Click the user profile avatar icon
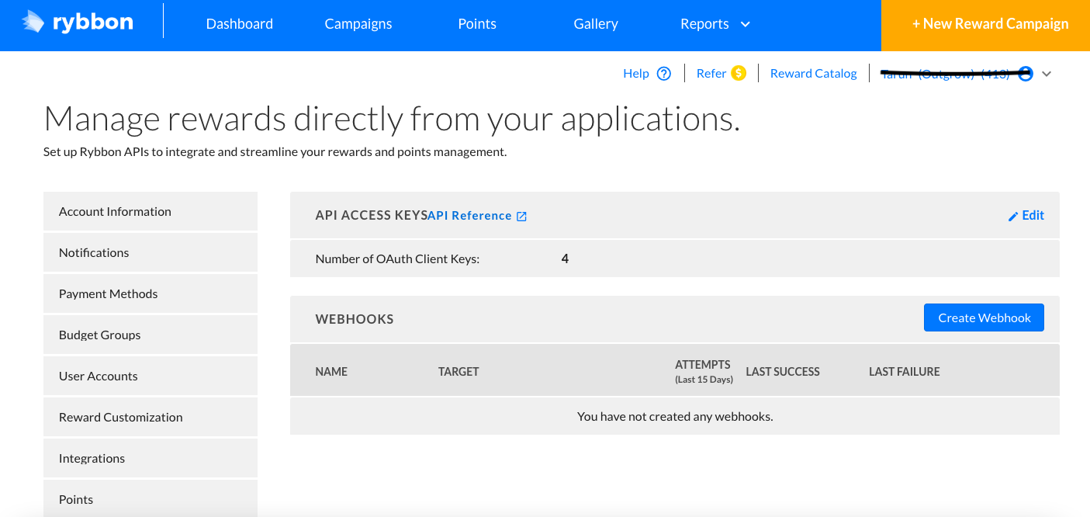The width and height of the screenshot is (1090, 517). [x=1026, y=74]
